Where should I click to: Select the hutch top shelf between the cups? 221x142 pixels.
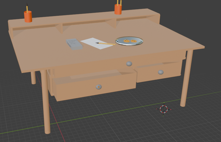tap(85, 17)
